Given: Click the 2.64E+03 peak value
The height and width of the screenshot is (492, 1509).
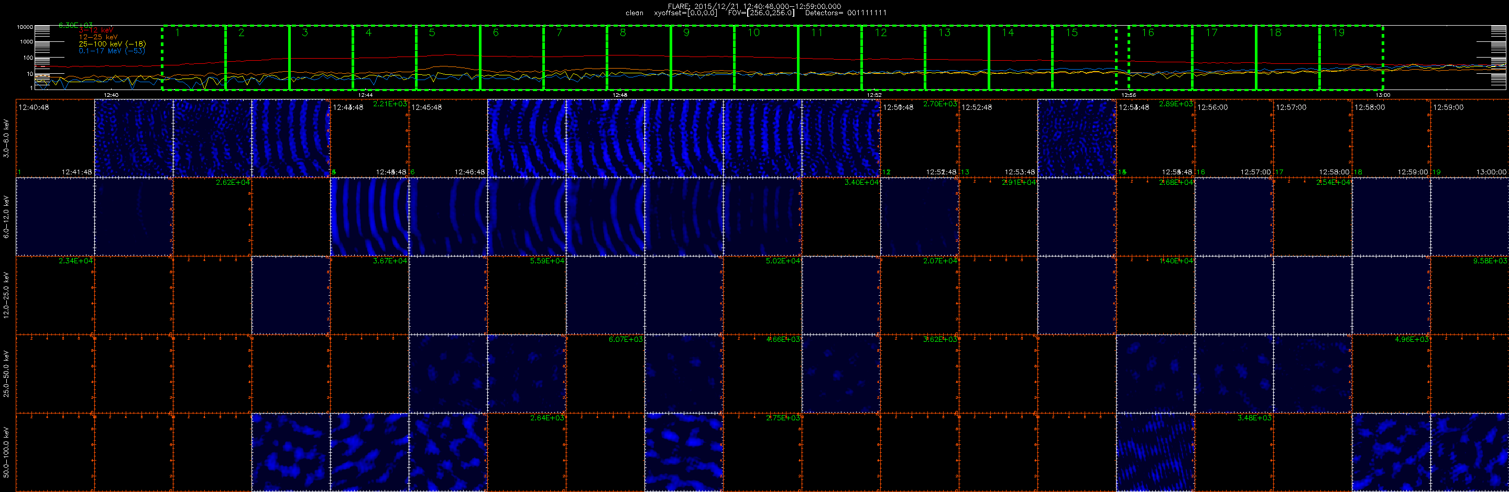Looking at the screenshot, I should [x=546, y=417].
